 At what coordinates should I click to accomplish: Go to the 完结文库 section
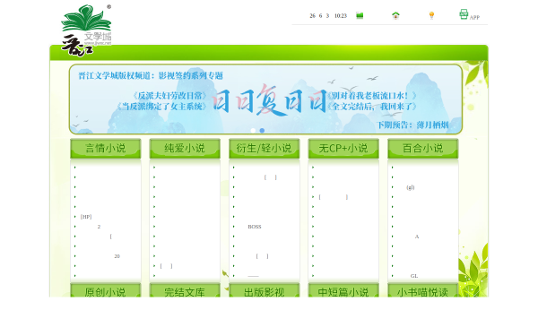coord(185,290)
